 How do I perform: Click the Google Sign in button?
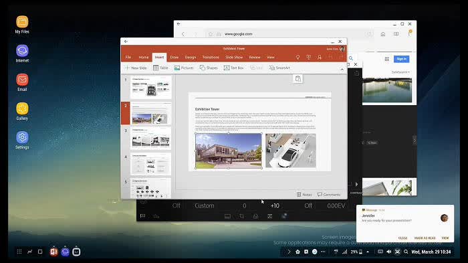click(x=401, y=59)
